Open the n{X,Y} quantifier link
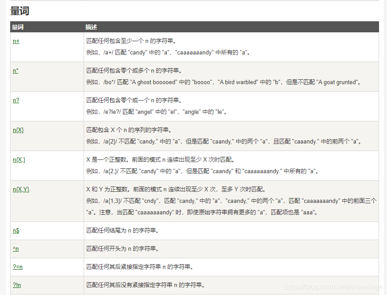Image resolution: width=387 pixels, height=295 pixels. pyautogui.click(x=21, y=190)
